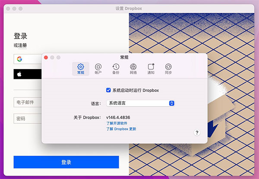This screenshot has height=179, width=259.
Task: Focus the 密码 password field
Action: coord(28,119)
